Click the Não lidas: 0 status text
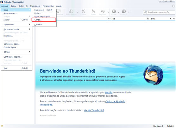176x128 pixels. (158, 126)
